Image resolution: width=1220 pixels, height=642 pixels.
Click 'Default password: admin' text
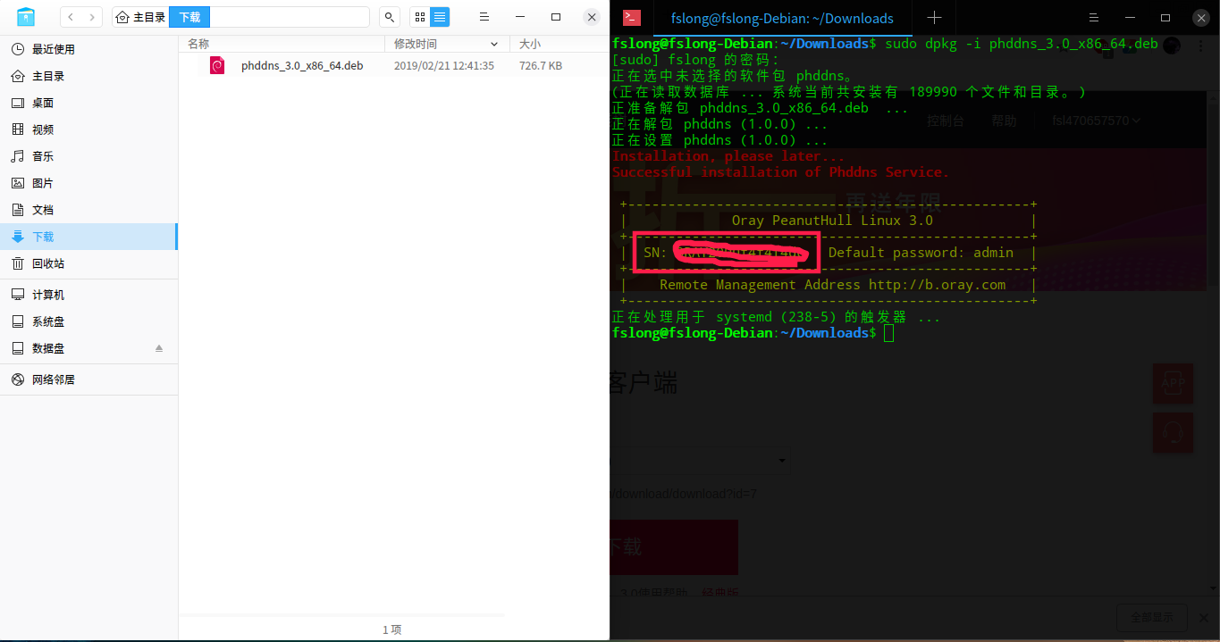pos(921,253)
